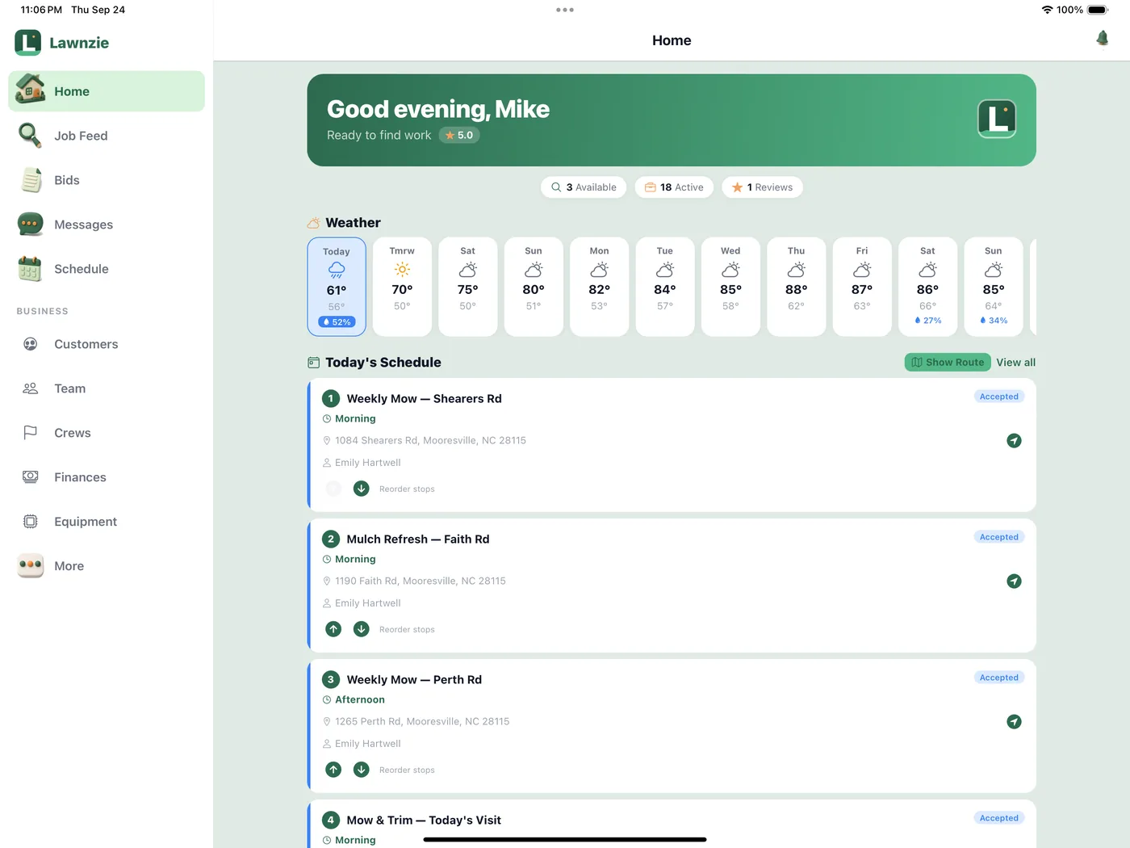This screenshot has height=848, width=1130.
Task: Click stop number 2 badge
Action: coord(330,539)
